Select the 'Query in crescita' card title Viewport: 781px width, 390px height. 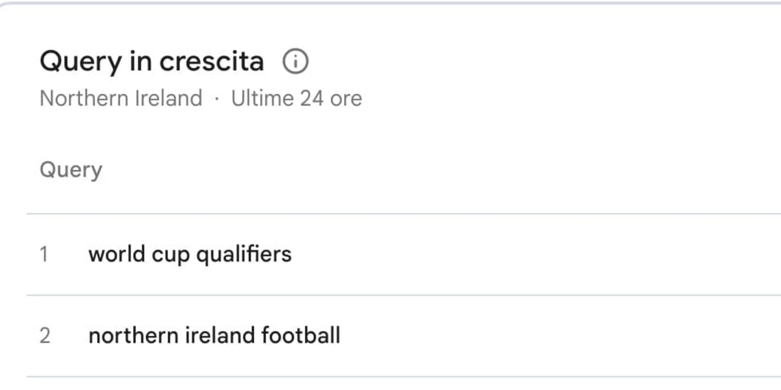click(152, 62)
